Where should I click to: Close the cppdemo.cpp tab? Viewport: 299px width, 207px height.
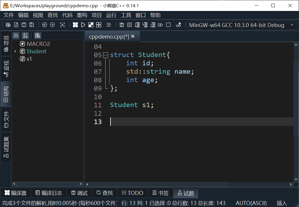[x=133, y=37]
